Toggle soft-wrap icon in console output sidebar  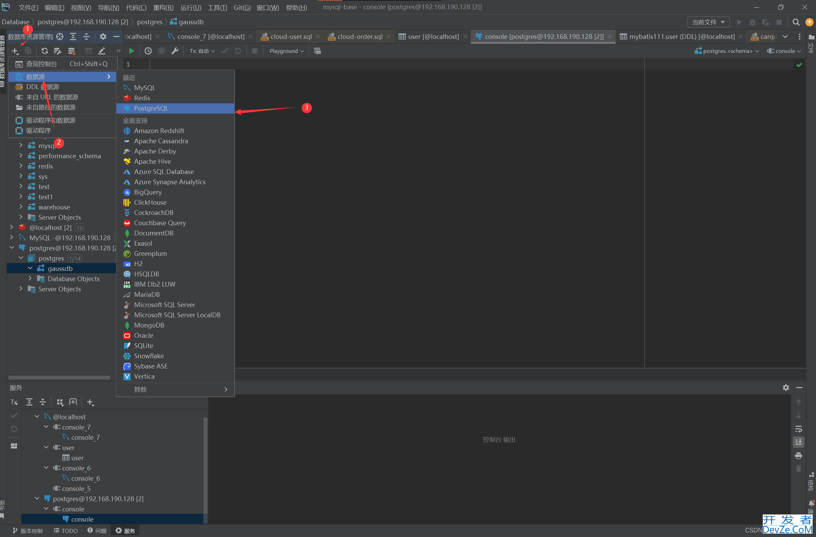[799, 429]
